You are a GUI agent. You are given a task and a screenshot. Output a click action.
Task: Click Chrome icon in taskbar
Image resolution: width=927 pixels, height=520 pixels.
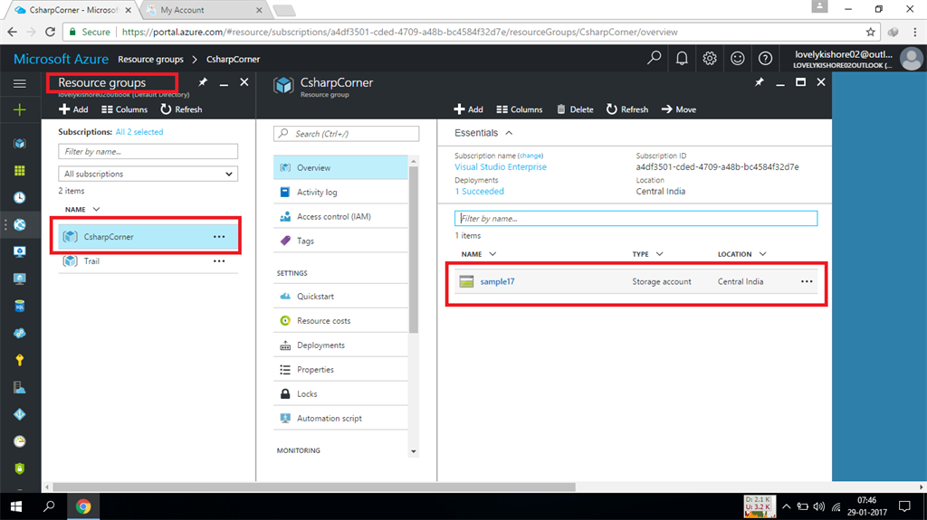(83, 506)
